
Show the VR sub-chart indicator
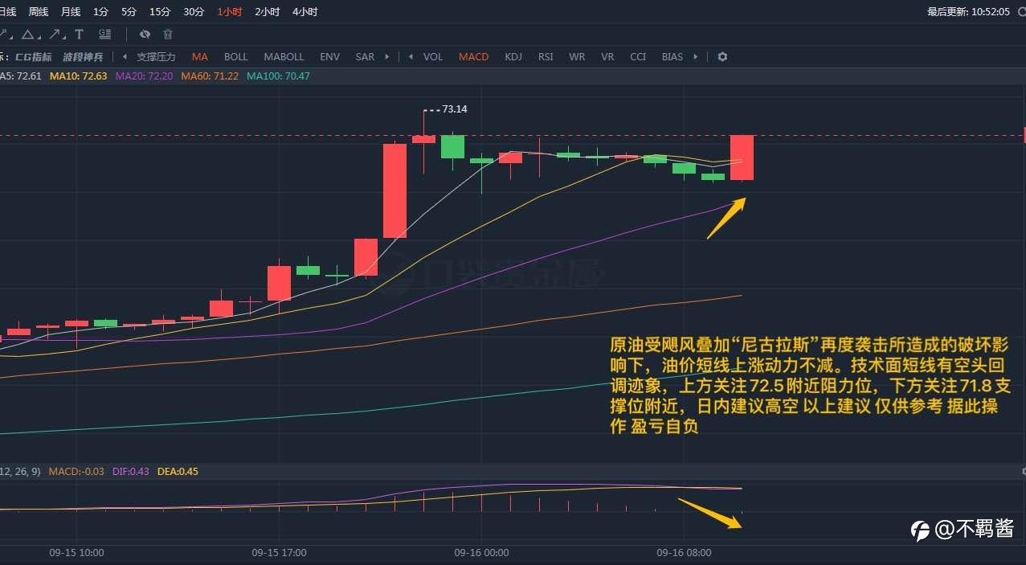[x=607, y=57]
